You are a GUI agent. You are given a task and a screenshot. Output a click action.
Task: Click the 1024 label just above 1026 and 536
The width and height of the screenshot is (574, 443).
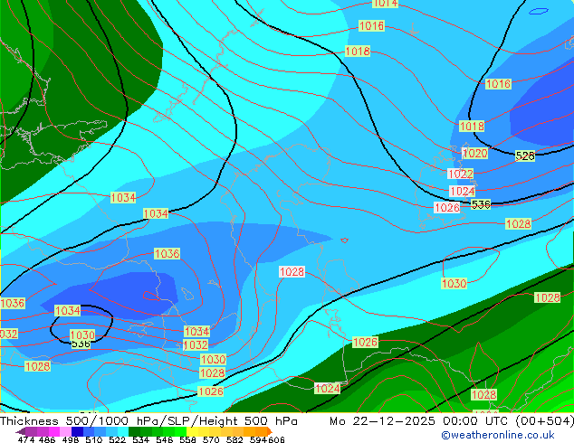pos(463,191)
